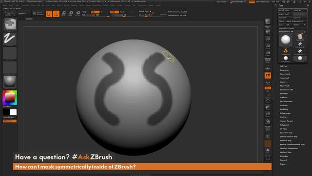Open the empty texture slot
Image resolution: width=312 pixels, height=176 pixels.
coord(10,67)
